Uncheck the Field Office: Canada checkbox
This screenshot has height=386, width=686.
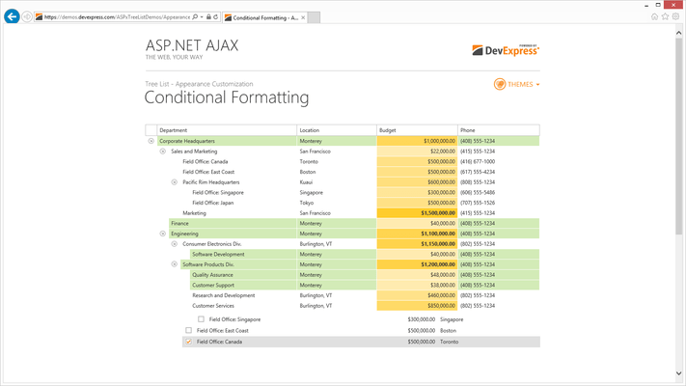189,342
